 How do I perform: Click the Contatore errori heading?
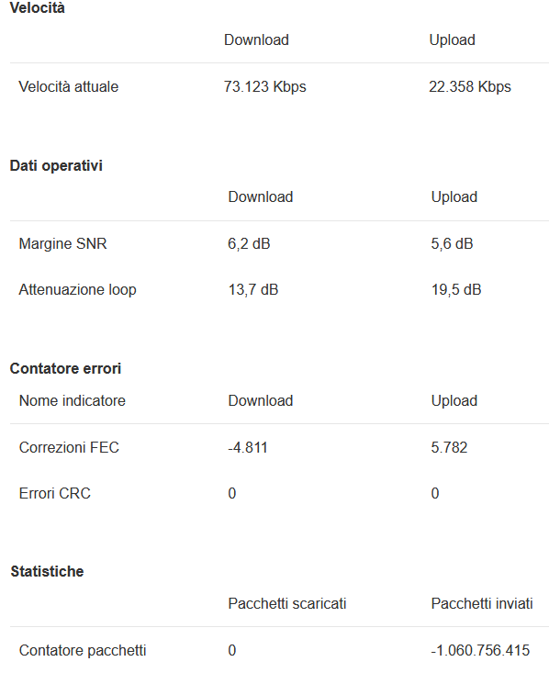[x=65, y=368]
